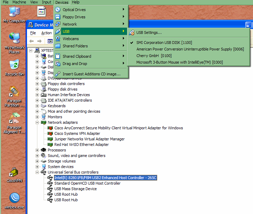Choose Insert Guest Additions CD image
The width and height of the screenshot is (253, 214).
(91, 74)
